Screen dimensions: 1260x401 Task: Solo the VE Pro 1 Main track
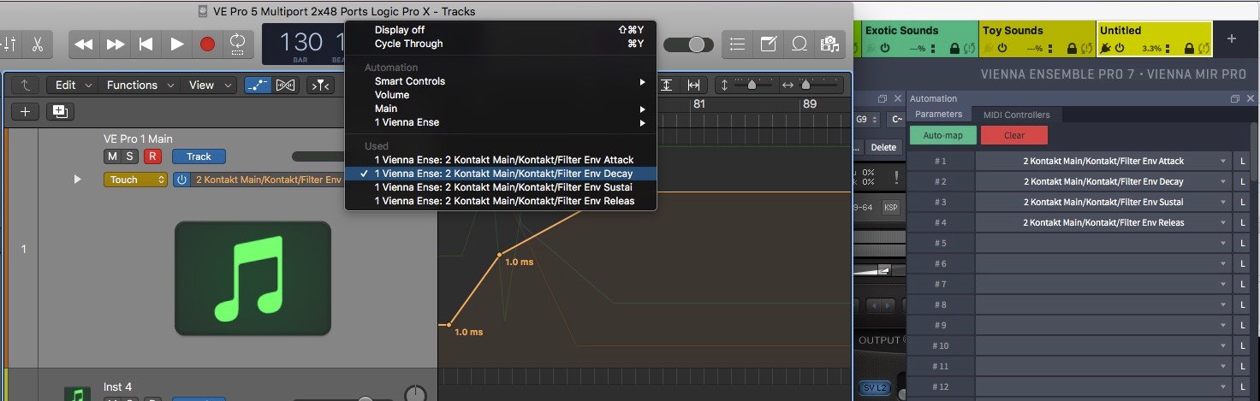click(130, 156)
